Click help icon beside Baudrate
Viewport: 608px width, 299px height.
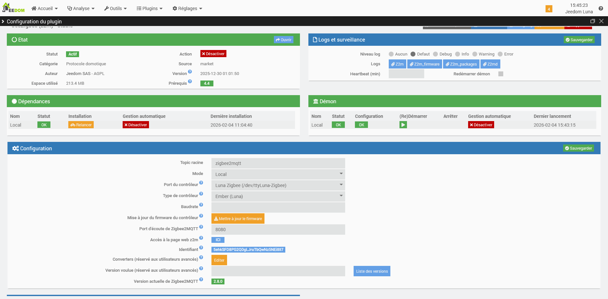[201, 205]
